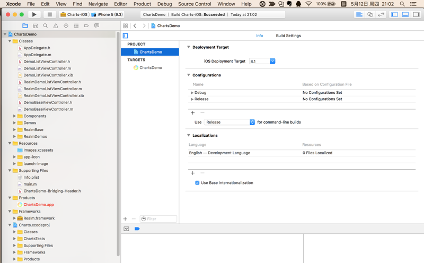The height and width of the screenshot is (263, 424).
Task: Select English Development Language row
Action: [302, 153]
